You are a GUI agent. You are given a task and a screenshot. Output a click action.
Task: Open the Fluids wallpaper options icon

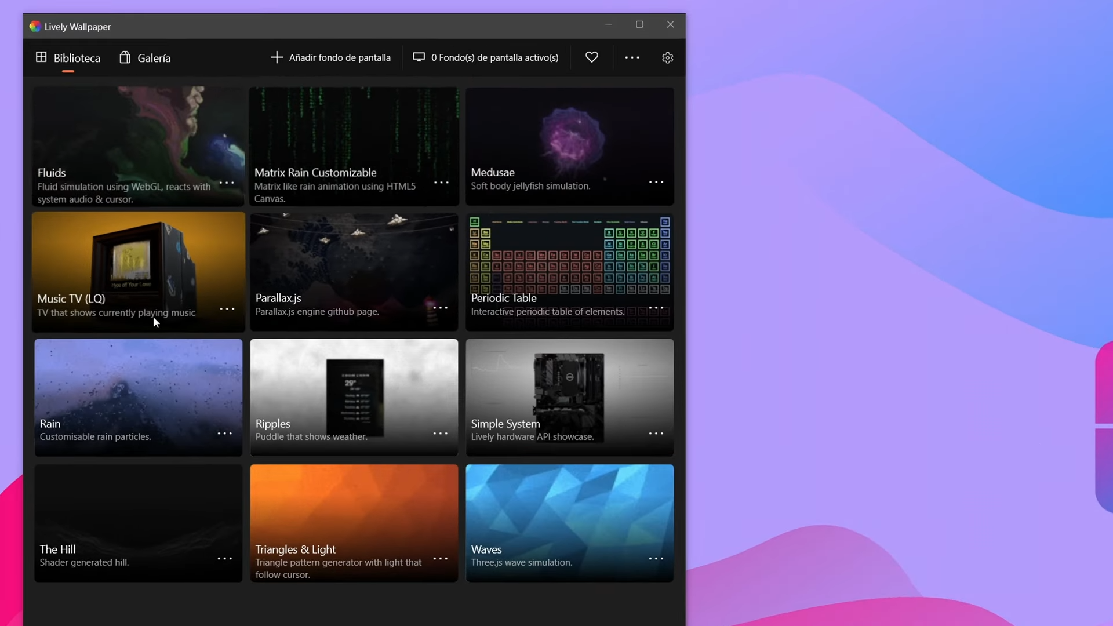pyautogui.click(x=227, y=183)
